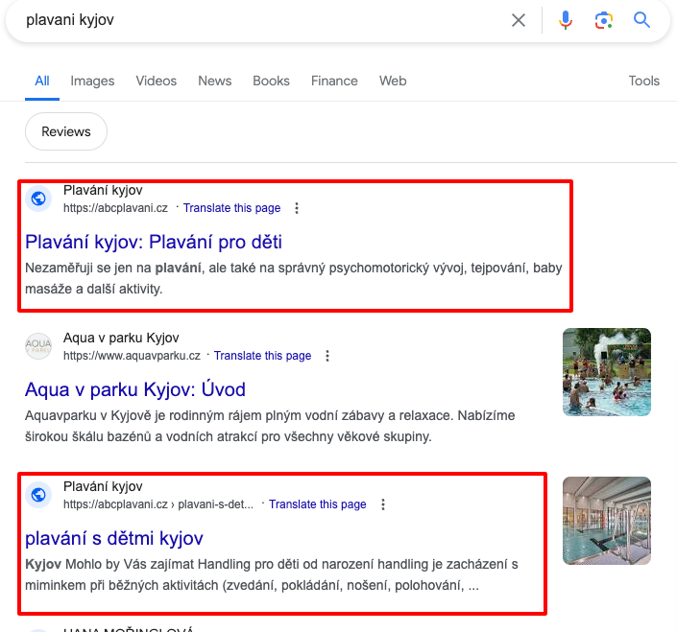Image resolution: width=677 pixels, height=632 pixels.
Task: Select the Finance tab
Action: (x=334, y=82)
